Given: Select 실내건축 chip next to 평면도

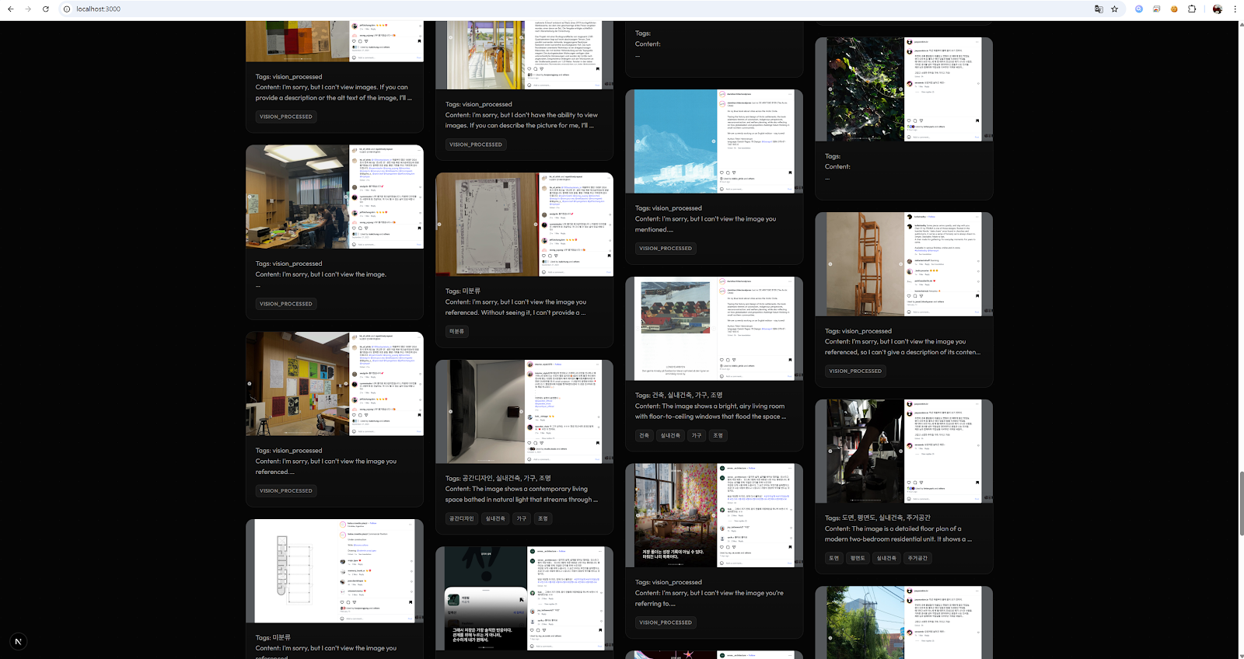Looking at the screenshot, I should click(886, 558).
